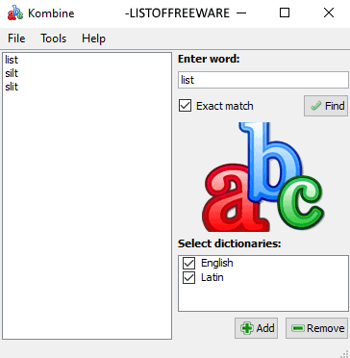
Task: Click the green minus icon on Remove
Action: (298, 328)
